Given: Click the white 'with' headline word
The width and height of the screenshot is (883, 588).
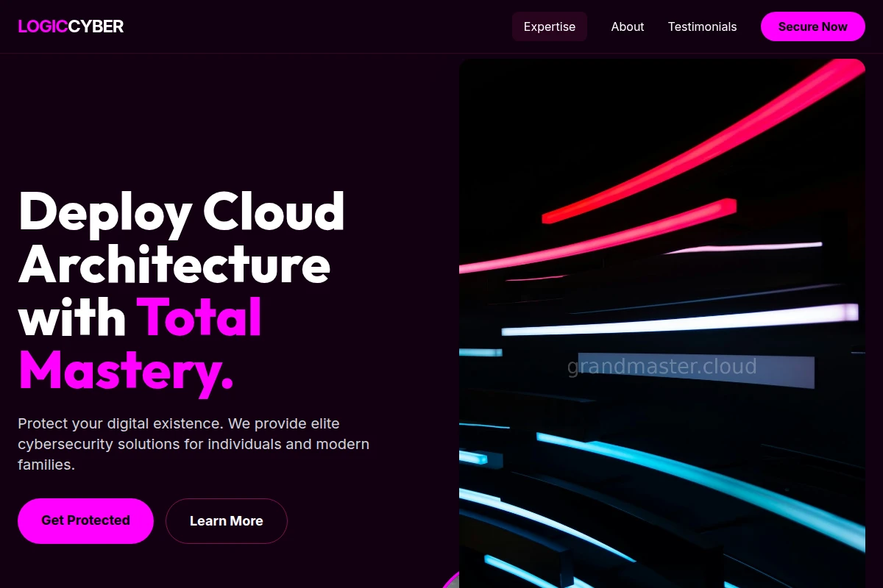Looking at the screenshot, I should click(x=72, y=318).
